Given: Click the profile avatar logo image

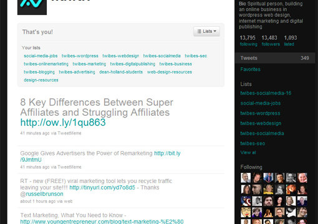Looking at the screenshot, I should tap(32, 7).
